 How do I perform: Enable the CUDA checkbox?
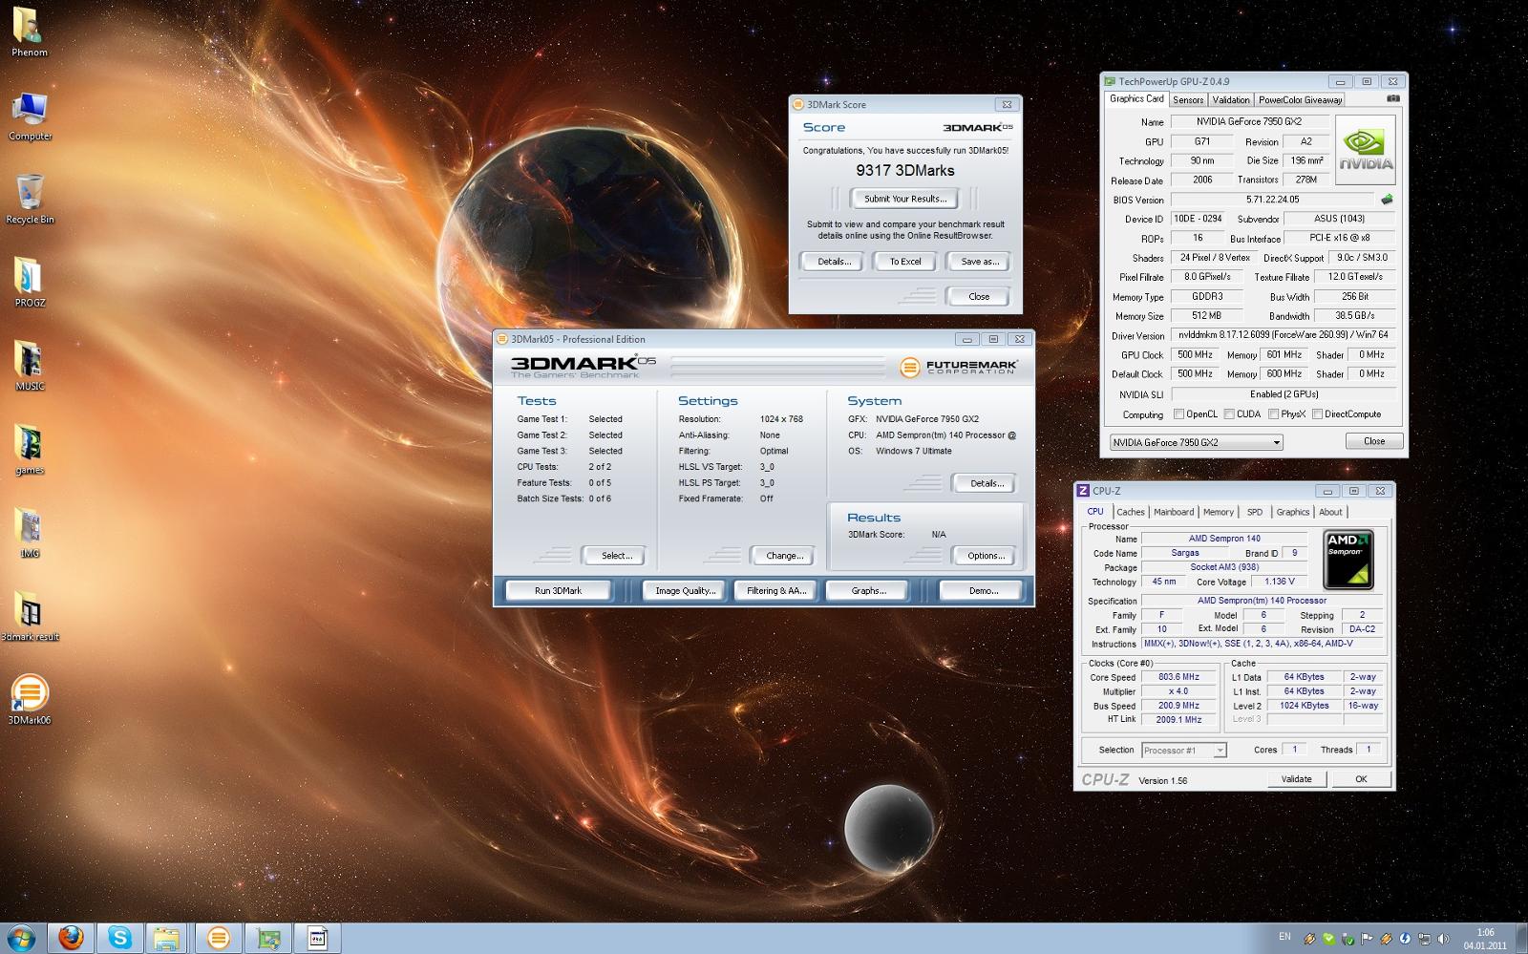coord(1229,414)
